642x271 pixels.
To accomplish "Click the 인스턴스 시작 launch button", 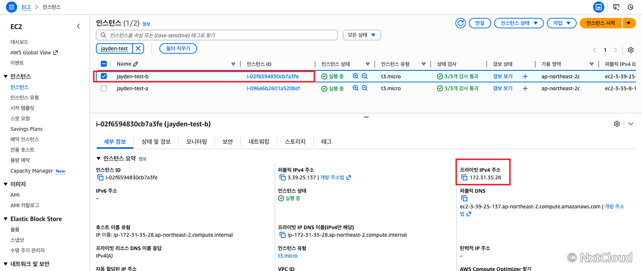I will (x=601, y=23).
